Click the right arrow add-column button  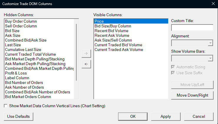coord(86,54)
